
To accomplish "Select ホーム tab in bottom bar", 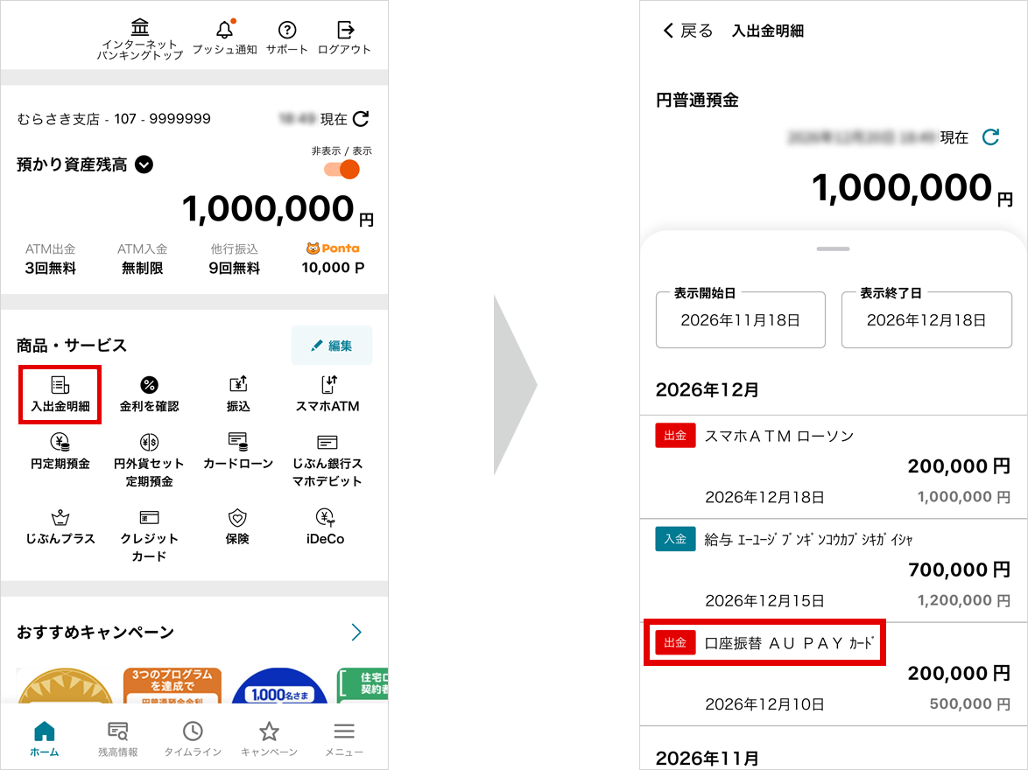I will click(45, 738).
